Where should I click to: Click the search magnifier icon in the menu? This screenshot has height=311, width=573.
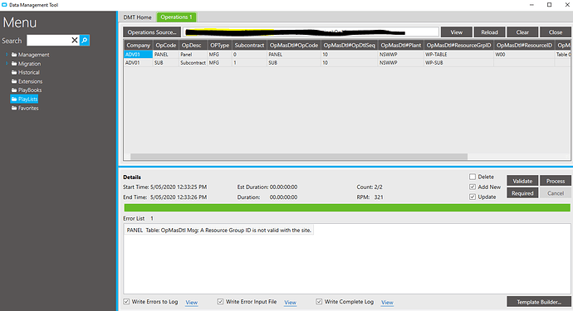(x=85, y=40)
